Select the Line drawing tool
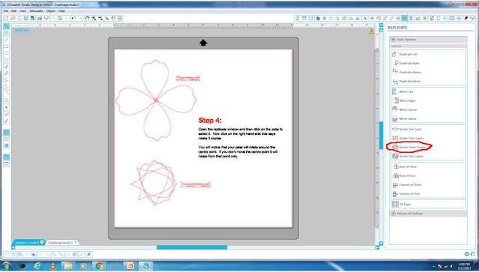The height and width of the screenshot is (272, 479). click(7, 40)
